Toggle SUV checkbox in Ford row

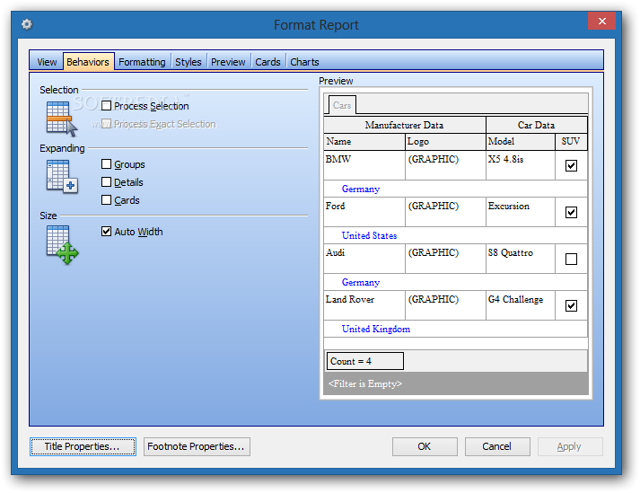coord(571,212)
